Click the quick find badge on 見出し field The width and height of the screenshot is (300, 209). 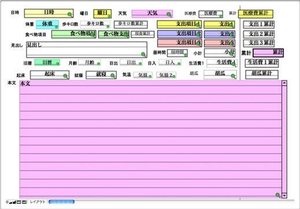pos(143,54)
